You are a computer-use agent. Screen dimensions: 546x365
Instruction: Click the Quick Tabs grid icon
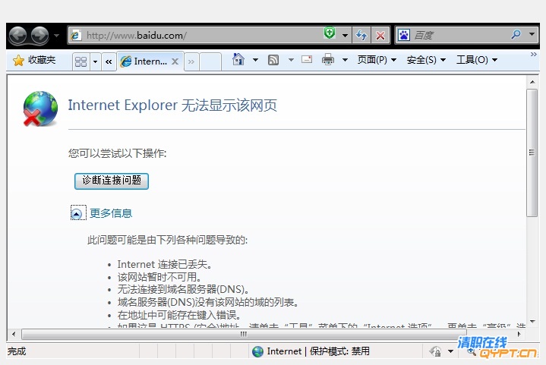pyautogui.click(x=80, y=61)
